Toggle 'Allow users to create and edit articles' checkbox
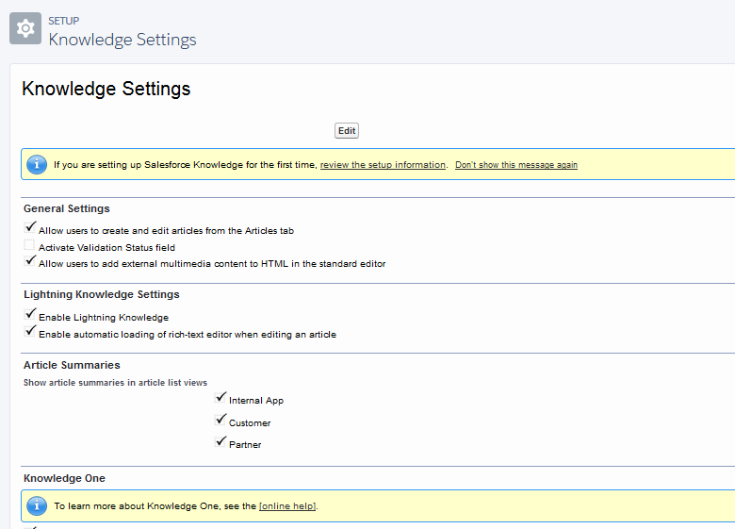 (30, 229)
